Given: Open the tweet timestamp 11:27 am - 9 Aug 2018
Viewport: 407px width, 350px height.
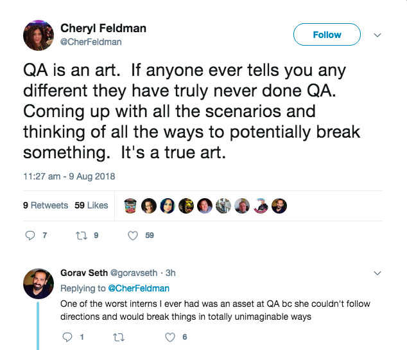Looking at the screenshot, I should point(69,176).
